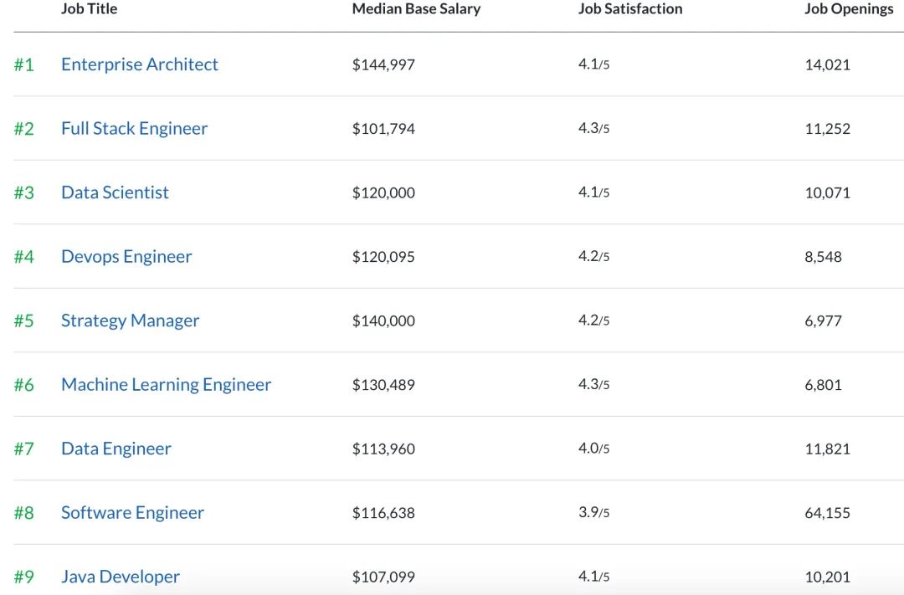Click the Job Openings column header
The width and height of the screenshot is (904, 595).
click(849, 9)
